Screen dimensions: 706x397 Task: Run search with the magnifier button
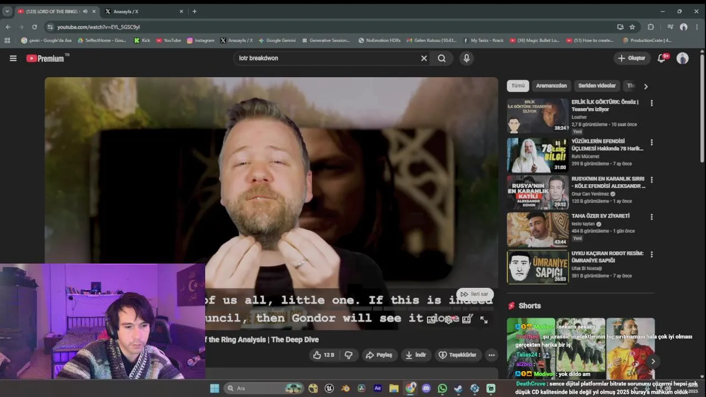pos(442,58)
